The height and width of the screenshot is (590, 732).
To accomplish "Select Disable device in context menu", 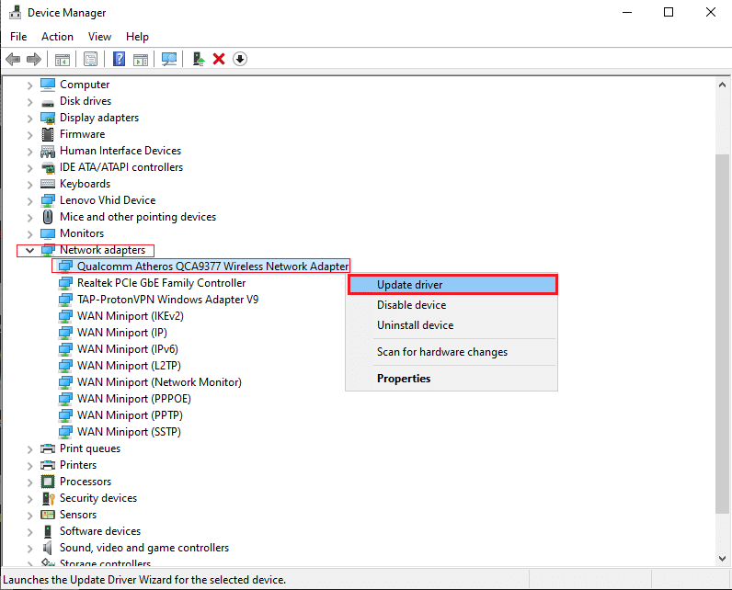I will click(411, 305).
